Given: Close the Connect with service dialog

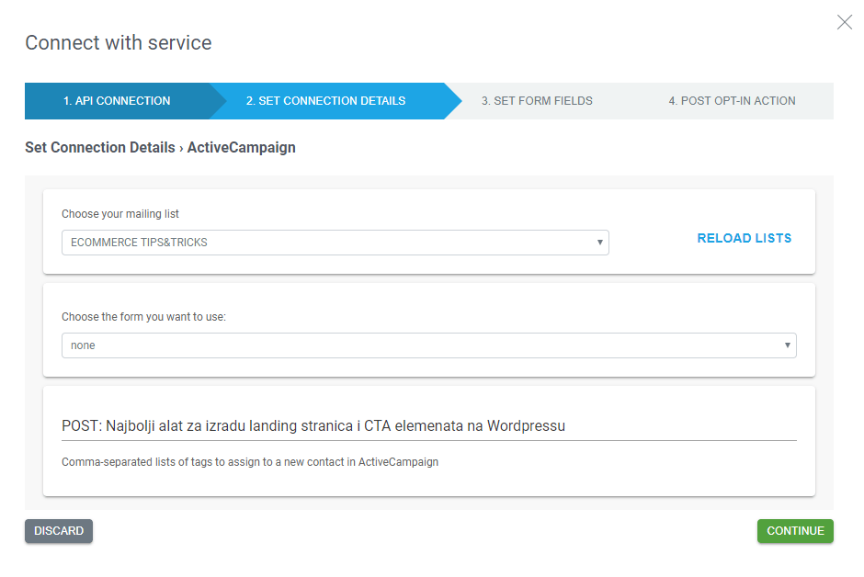Looking at the screenshot, I should (844, 22).
